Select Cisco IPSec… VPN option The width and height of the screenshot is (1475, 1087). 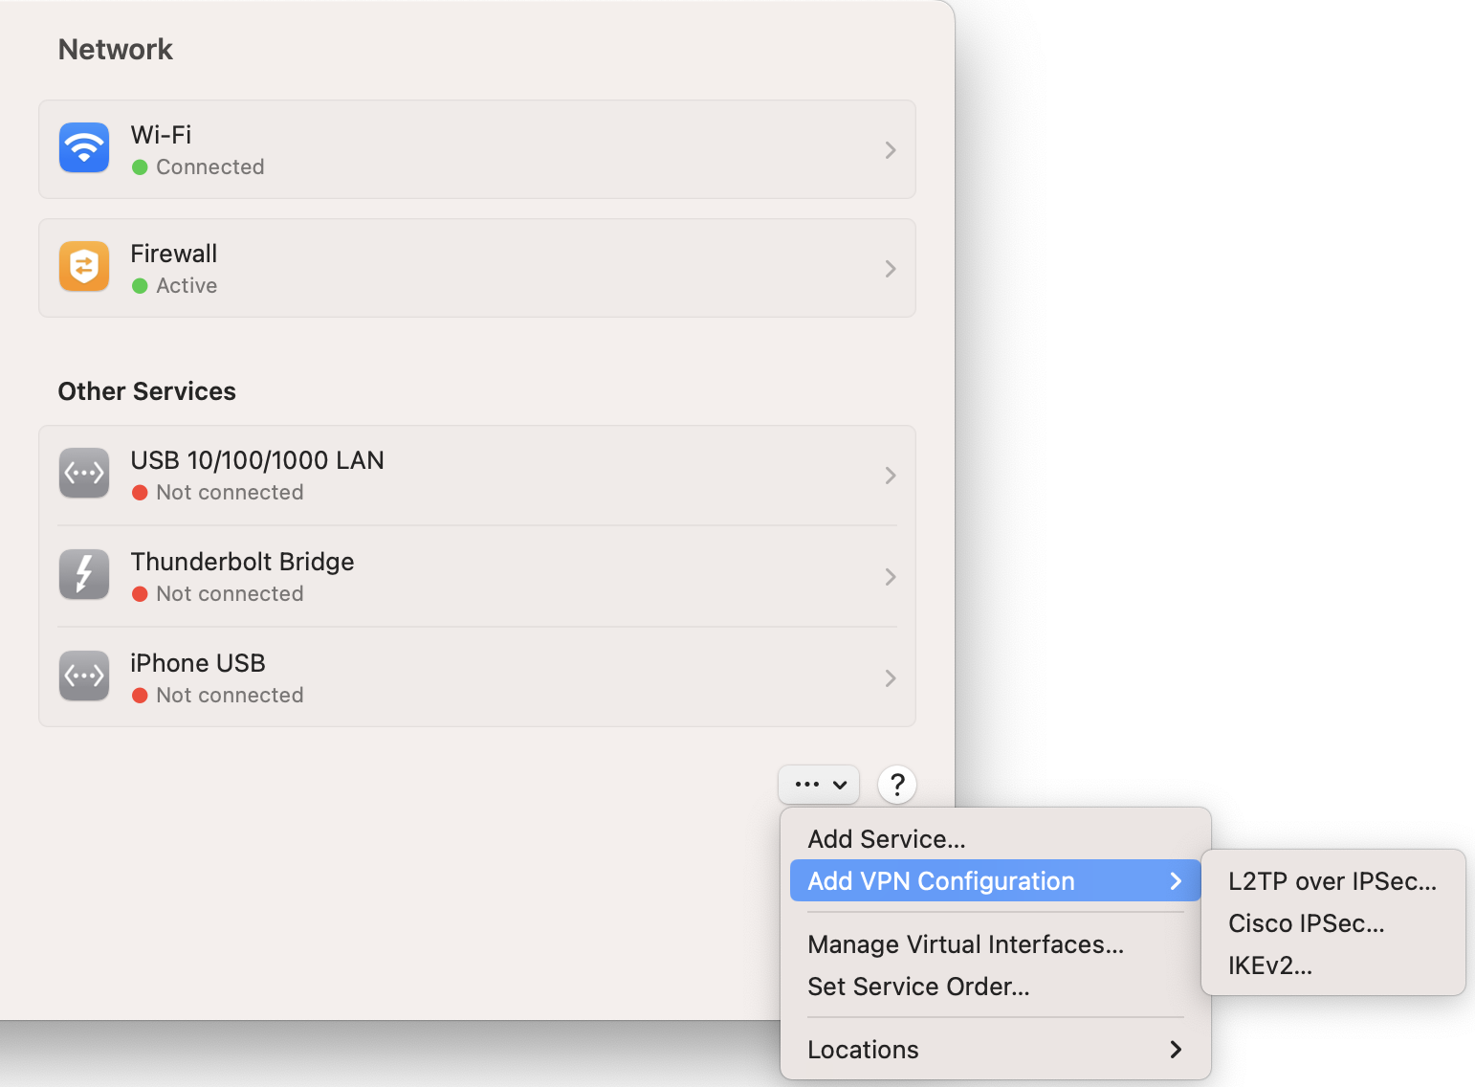tap(1333, 923)
